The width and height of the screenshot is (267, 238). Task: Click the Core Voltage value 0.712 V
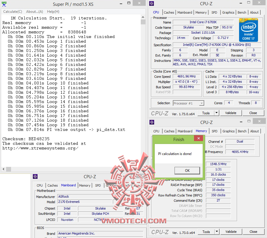[x=223, y=38]
